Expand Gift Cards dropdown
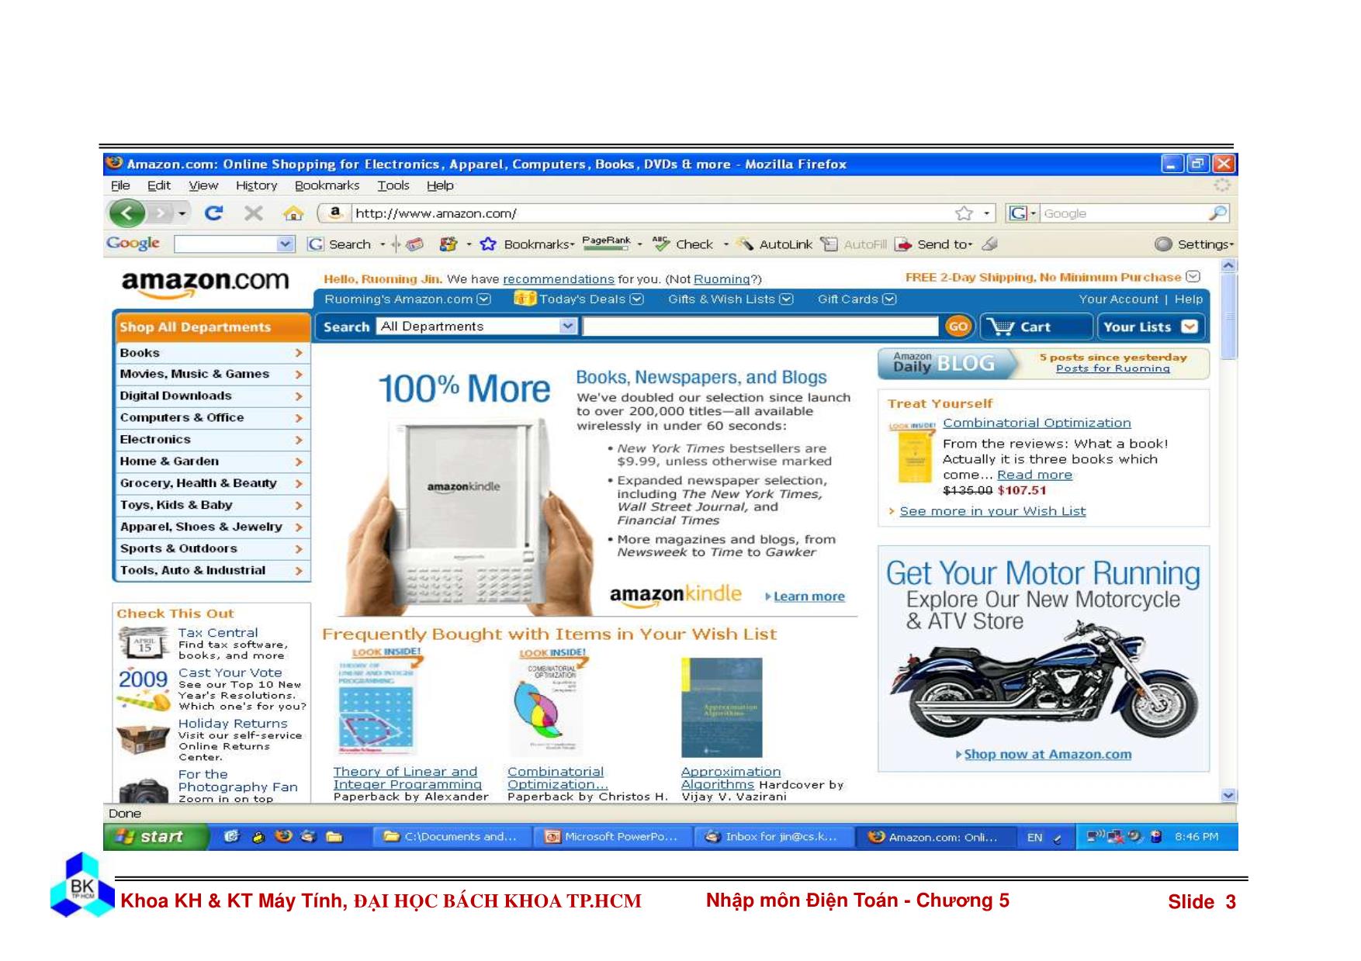 (889, 299)
